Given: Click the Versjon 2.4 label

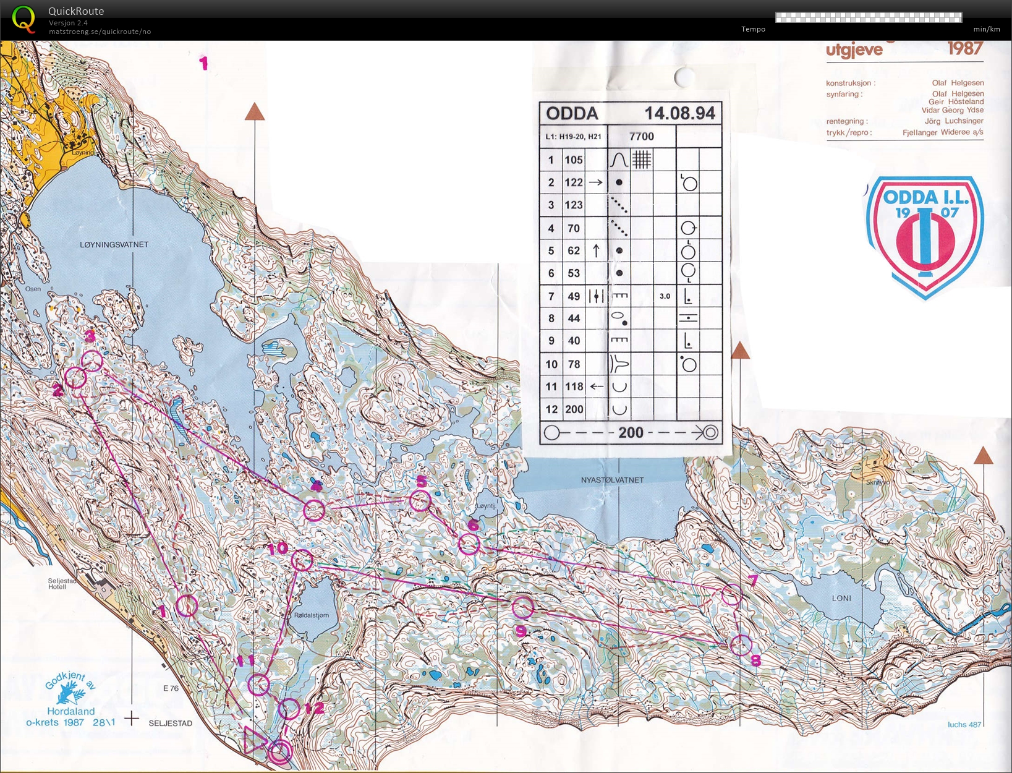Looking at the screenshot, I should 68,23.
